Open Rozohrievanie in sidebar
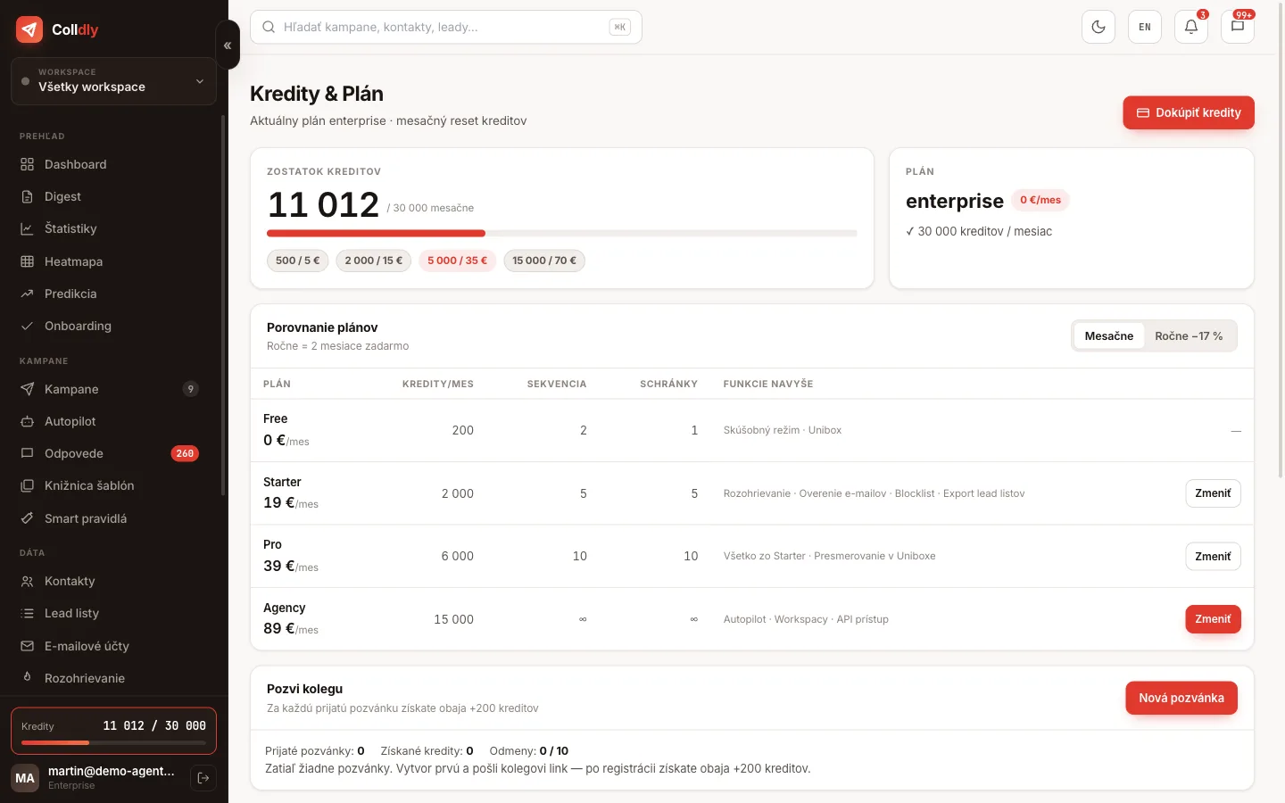Screen dimensions: 1285x803 pyautogui.click(x=113, y=678)
